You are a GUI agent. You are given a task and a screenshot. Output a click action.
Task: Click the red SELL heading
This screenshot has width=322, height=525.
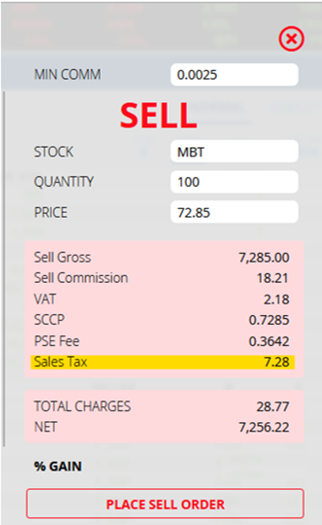tap(159, 116)
